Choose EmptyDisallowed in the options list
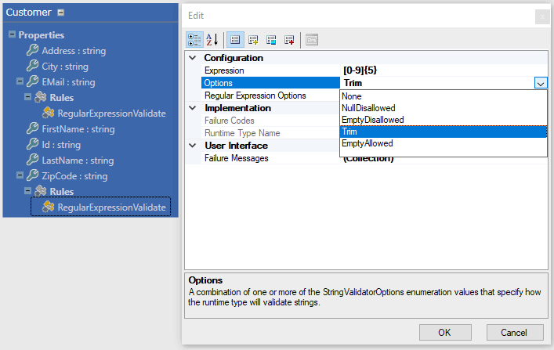This screenshot has height=350, width=554. pos(443,120)
